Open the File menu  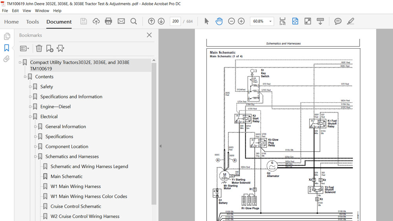(5, 11)
